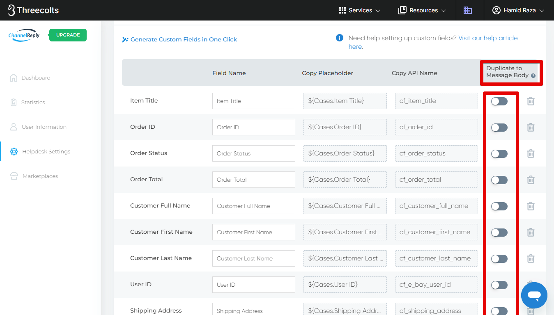This screenshot has height=315, width=554.
Task: Copy the cf_customer_last_name API name
Action: [436, 258]
